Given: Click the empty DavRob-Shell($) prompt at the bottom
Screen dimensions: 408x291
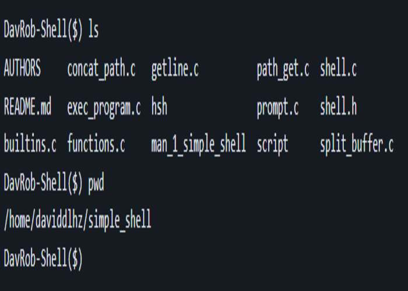Looking at the screenshot, I should 43,258.
